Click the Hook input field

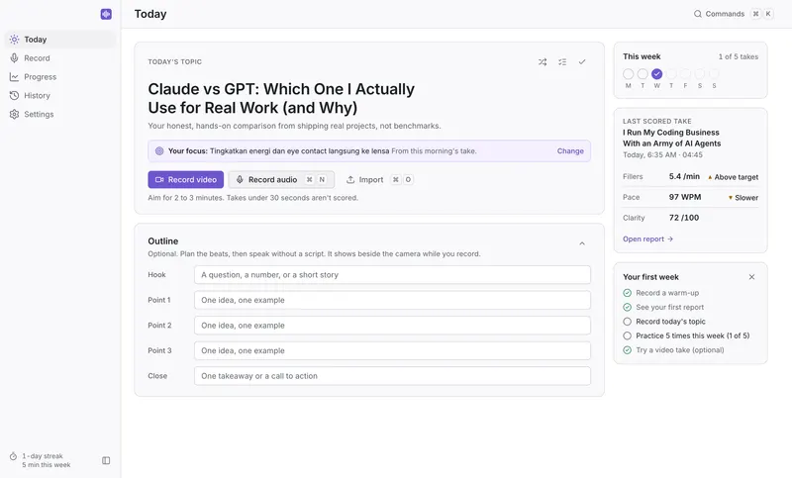pos(392,275)
